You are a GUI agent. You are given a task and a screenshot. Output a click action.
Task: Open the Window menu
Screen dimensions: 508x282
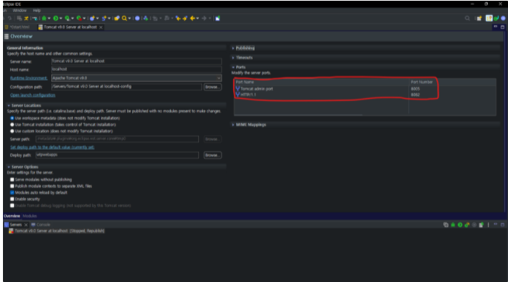[19, 10]
